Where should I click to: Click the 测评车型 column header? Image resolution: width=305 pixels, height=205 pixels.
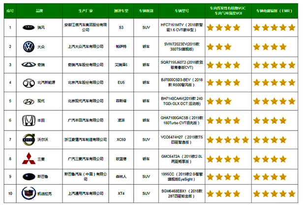pyautogui.click(x=121, y=10)
